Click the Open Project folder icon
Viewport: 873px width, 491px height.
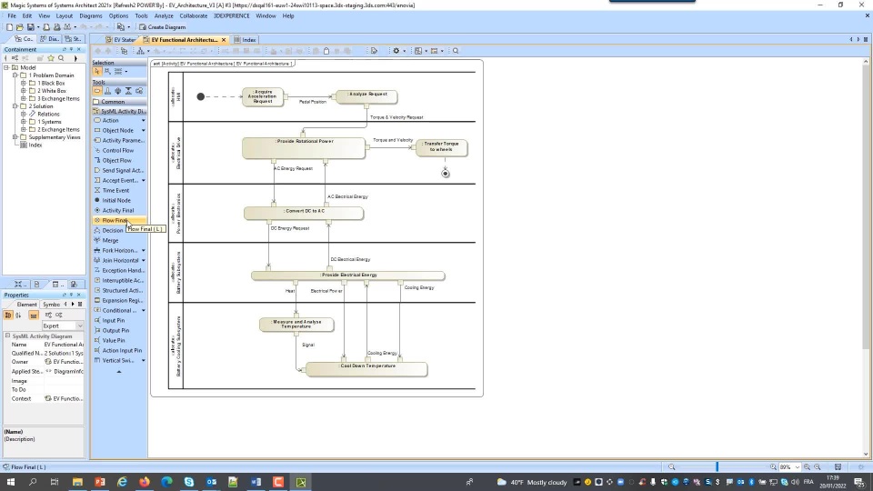tap(20, 26)
